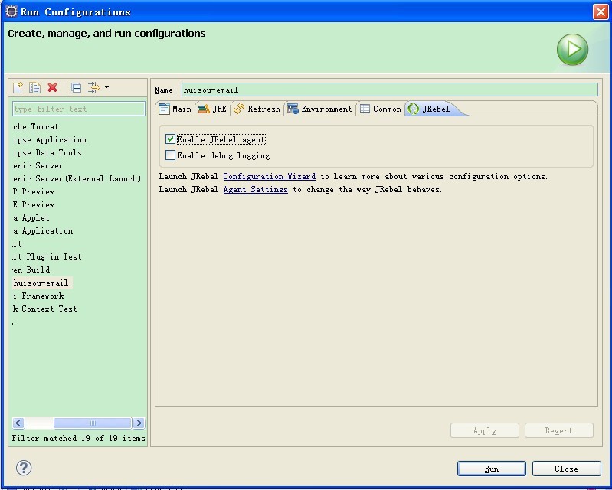Image resolution: width=612 pixels, height=490 pixels.
Task: Switch to the Common tab
Action: [x=381, y=109]
